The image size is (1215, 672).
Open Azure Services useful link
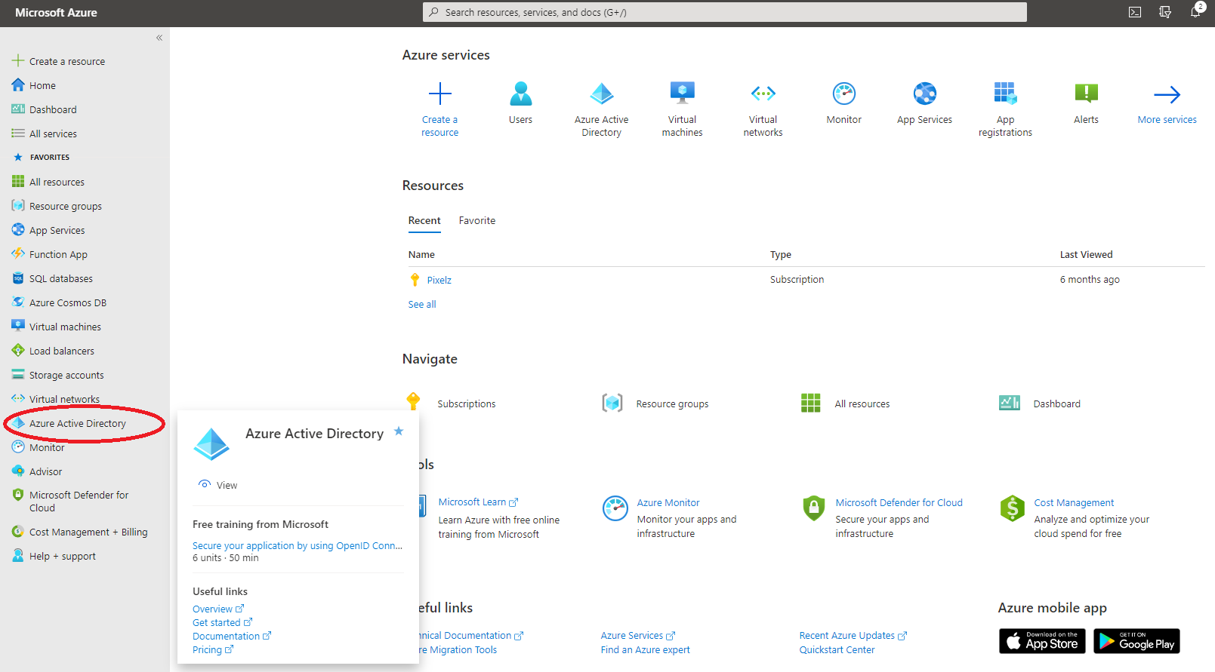coord(638,636)
